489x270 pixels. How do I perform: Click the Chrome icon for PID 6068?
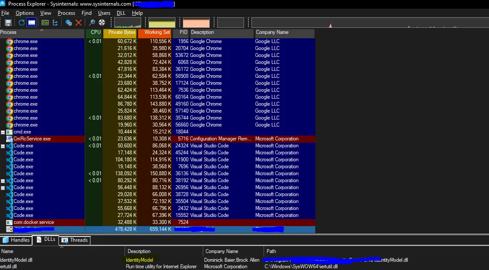tap(10, 63)
